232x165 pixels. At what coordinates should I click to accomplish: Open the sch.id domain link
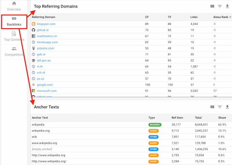click(x=41, y=73)
